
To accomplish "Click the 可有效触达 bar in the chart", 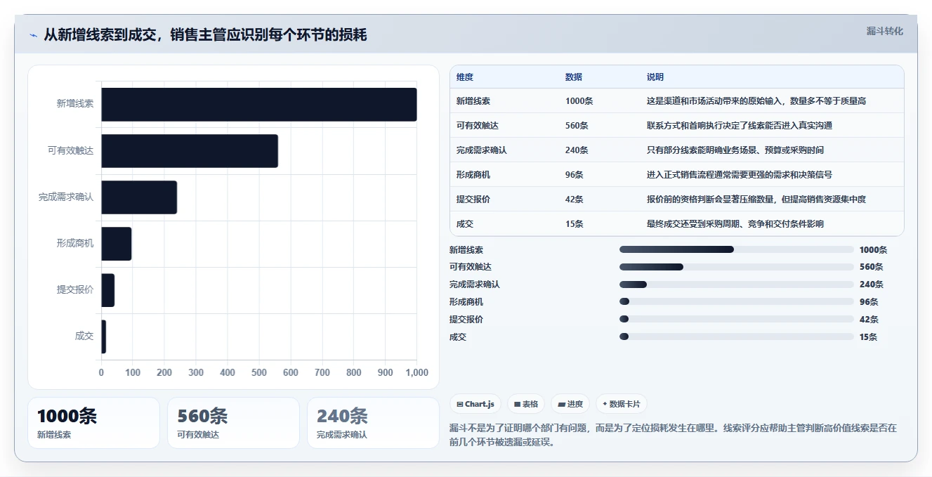I will coord(190,151).
